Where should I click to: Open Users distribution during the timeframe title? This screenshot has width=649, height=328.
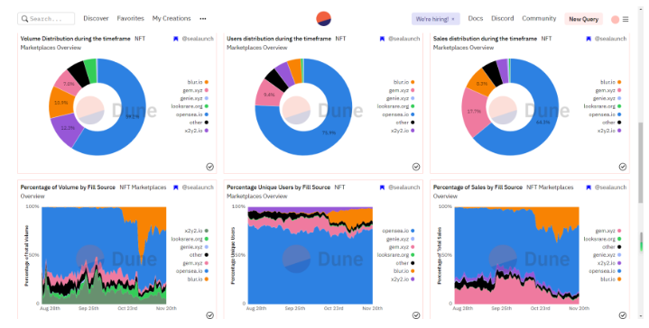click(x=279, y=39)
